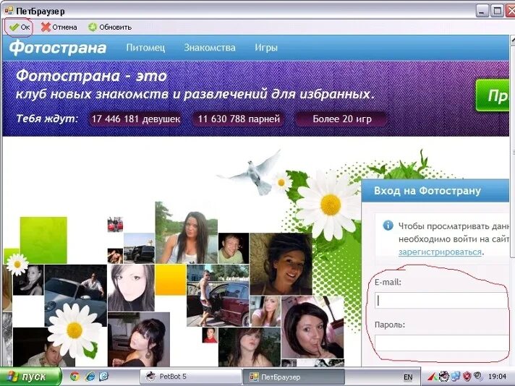Click the third quick launch icon

103,377
